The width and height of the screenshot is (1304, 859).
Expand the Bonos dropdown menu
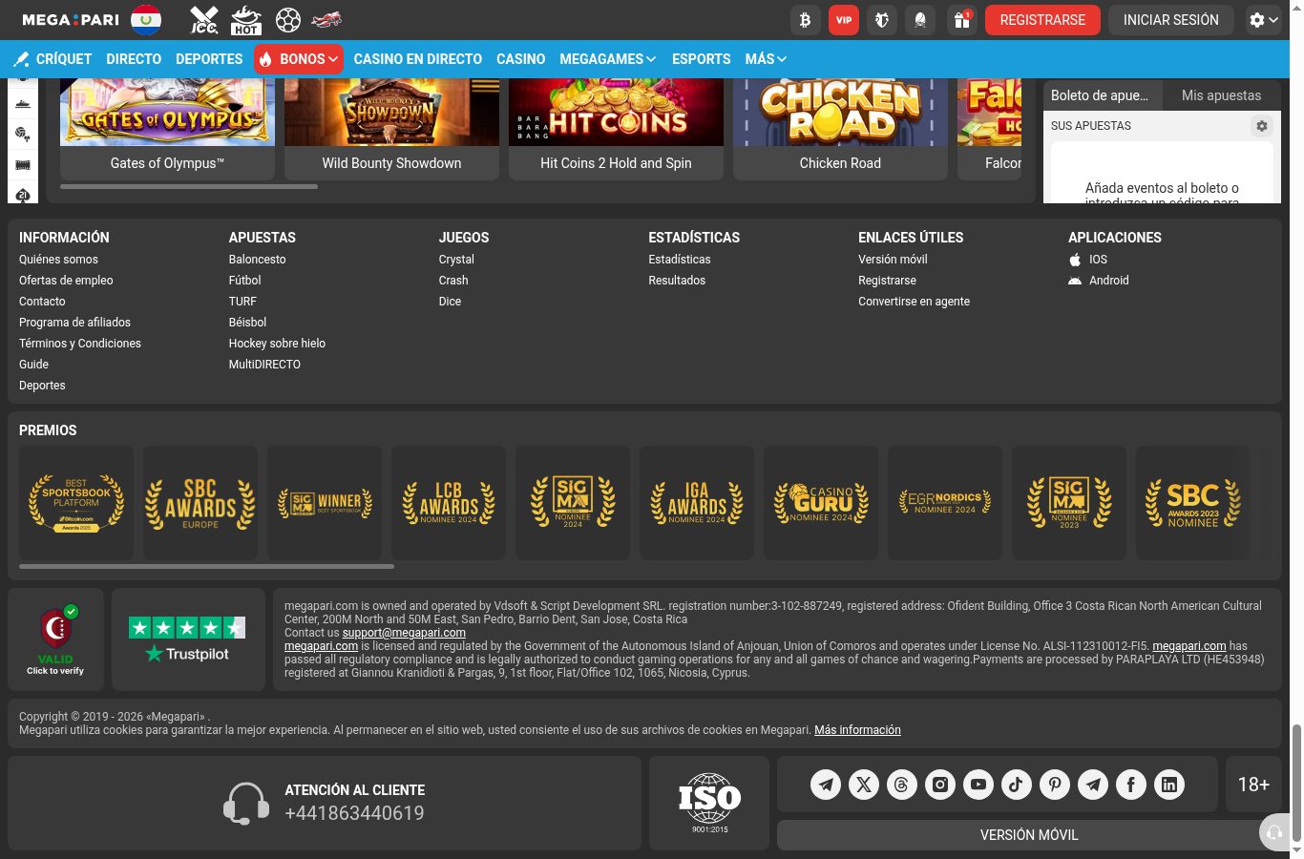point(299,59)
